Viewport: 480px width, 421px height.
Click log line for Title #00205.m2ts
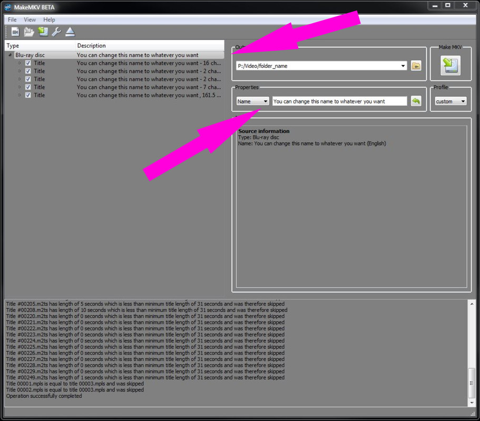coord(145,304)
